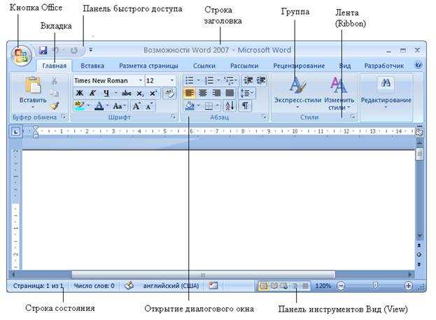Open the Office button menu
This screenshot has height=320, width=436.
(21, 55)
